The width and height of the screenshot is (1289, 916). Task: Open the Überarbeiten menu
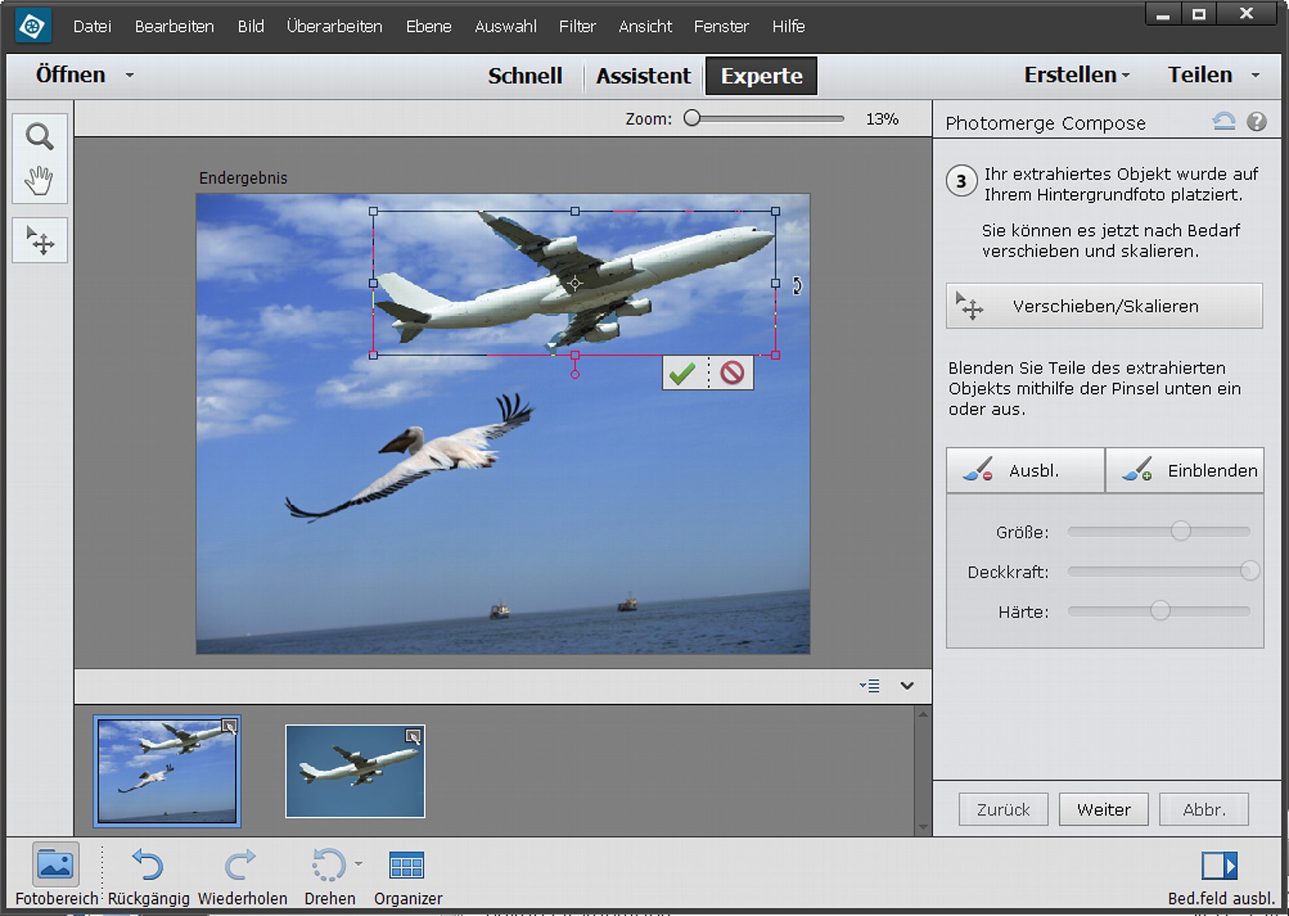[x=334, y=26]
